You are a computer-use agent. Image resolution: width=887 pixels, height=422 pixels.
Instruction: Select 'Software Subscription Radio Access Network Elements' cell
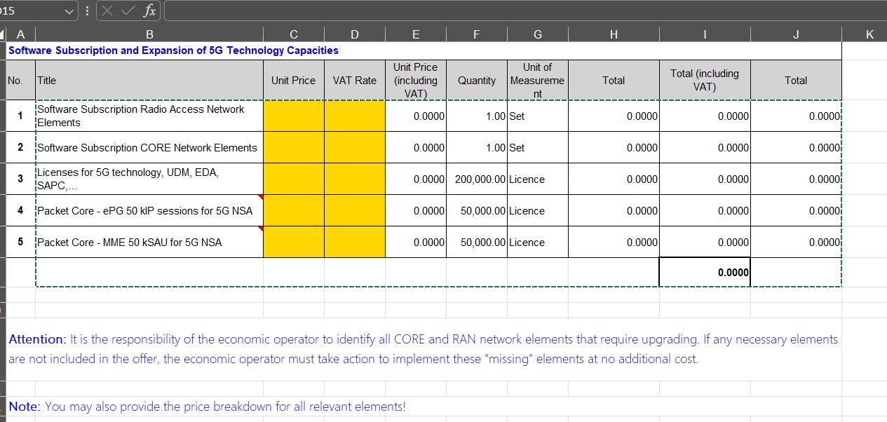tap(149, 116)
